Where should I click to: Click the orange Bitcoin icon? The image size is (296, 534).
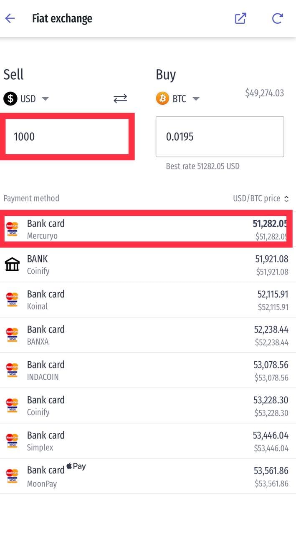click(x=162, y=99)
